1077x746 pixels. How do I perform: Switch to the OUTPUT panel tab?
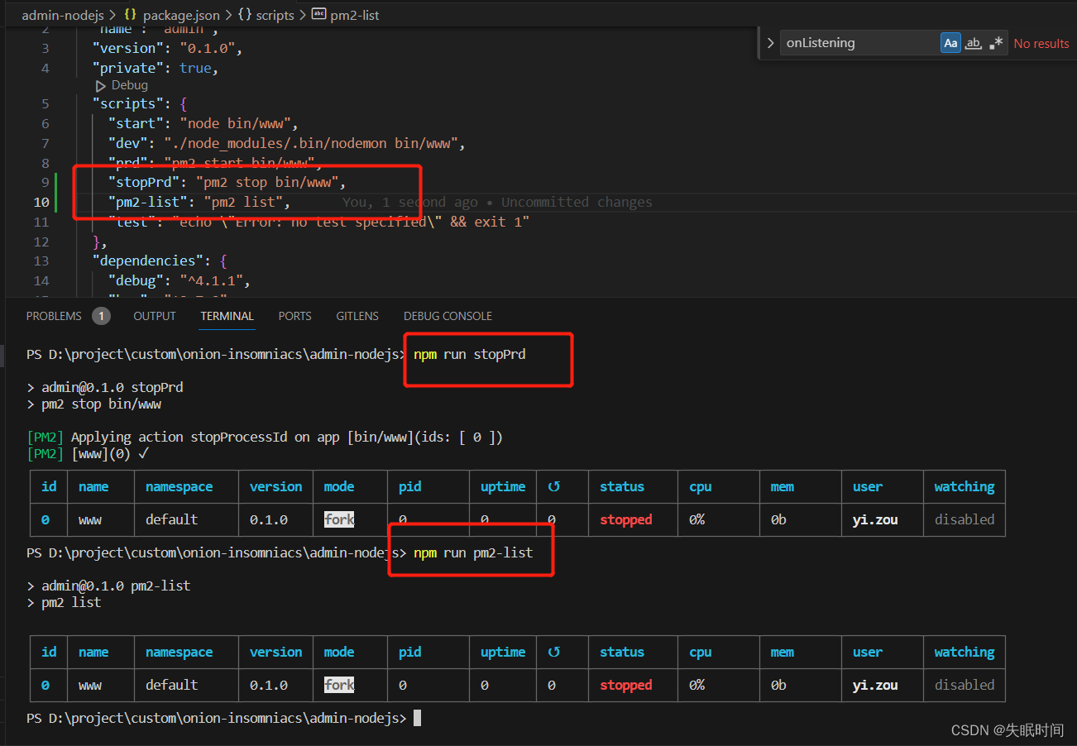(x=155, y=316)
